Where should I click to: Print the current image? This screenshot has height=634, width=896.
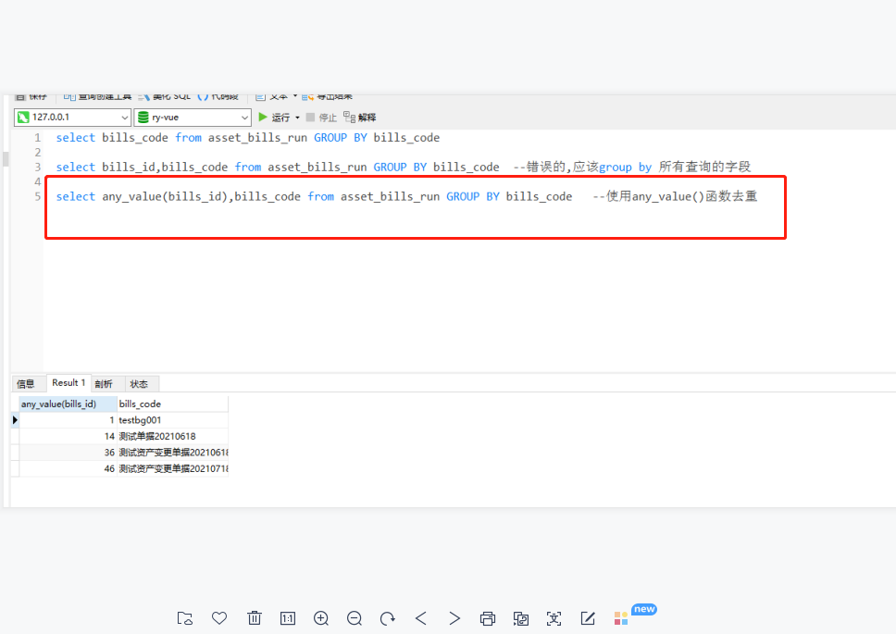(488, 618)
